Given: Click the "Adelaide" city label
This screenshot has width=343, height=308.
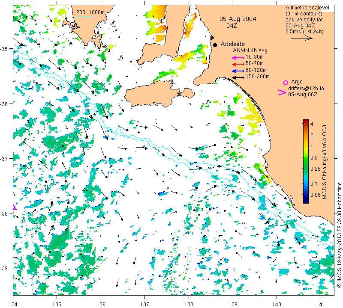Looking at the screenshot, I should 232,44.
